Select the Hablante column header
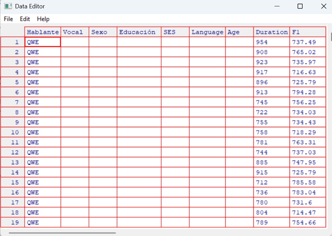This screenshot has height=236, width=332. click(42, 32)
